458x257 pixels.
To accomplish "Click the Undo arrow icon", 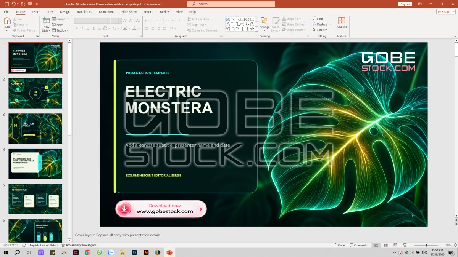I will pyautogui.click(x=14, y=4).
